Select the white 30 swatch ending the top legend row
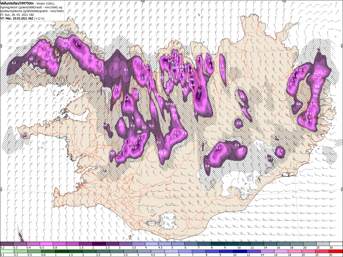Image resolution: width=343 pixels, height=257 pixels. (336, 244)
